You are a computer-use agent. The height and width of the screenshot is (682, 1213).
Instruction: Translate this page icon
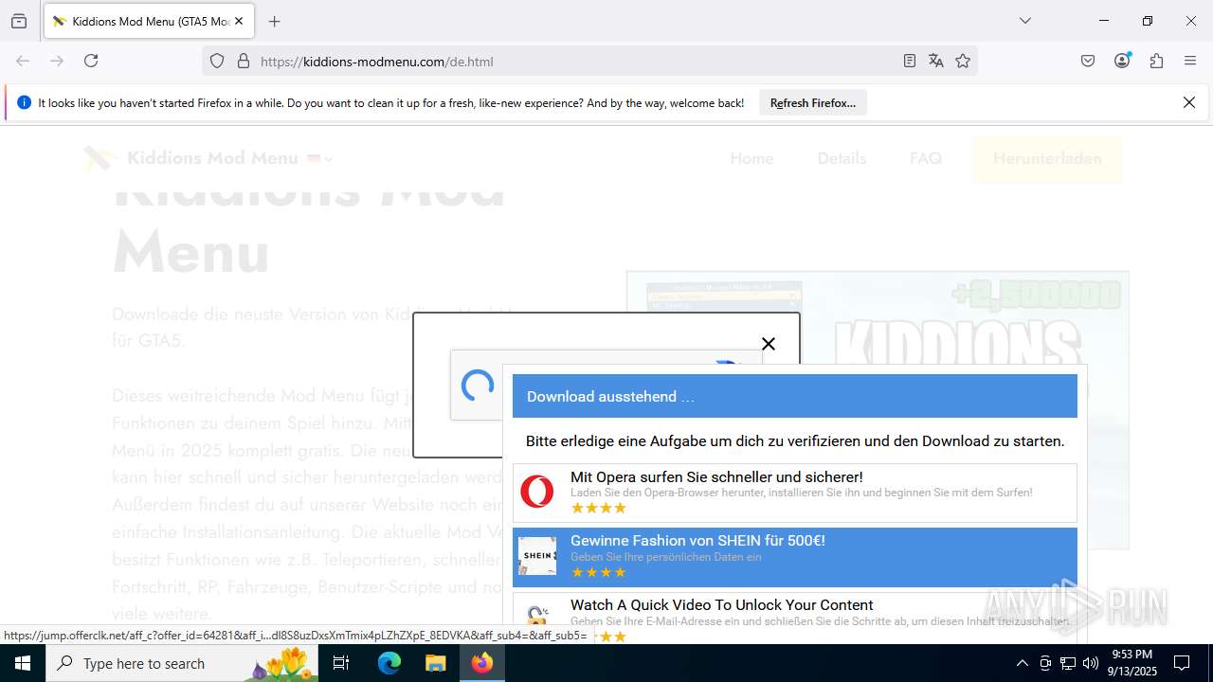[x=936, y=61]
